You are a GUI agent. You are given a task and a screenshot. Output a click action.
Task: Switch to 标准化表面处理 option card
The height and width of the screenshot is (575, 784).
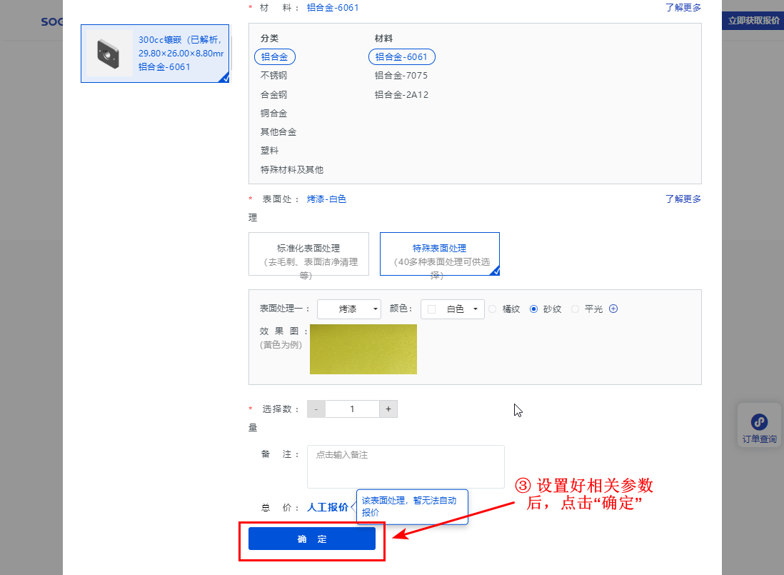pyautogui.click(x=308, y=254)
